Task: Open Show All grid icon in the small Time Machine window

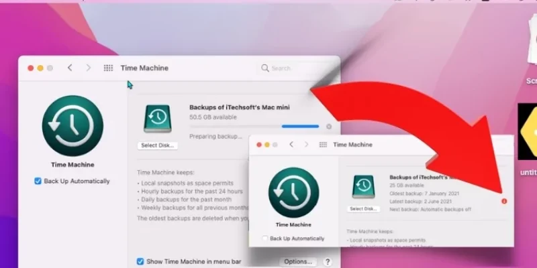Action: coord(323,145)
